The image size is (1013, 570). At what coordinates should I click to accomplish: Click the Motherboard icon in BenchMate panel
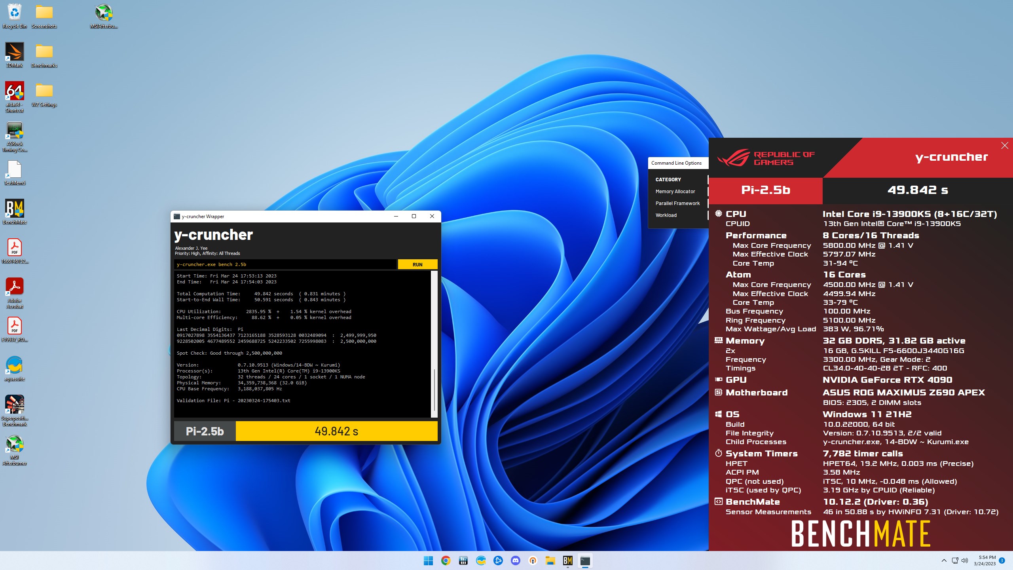pos(719,392)
